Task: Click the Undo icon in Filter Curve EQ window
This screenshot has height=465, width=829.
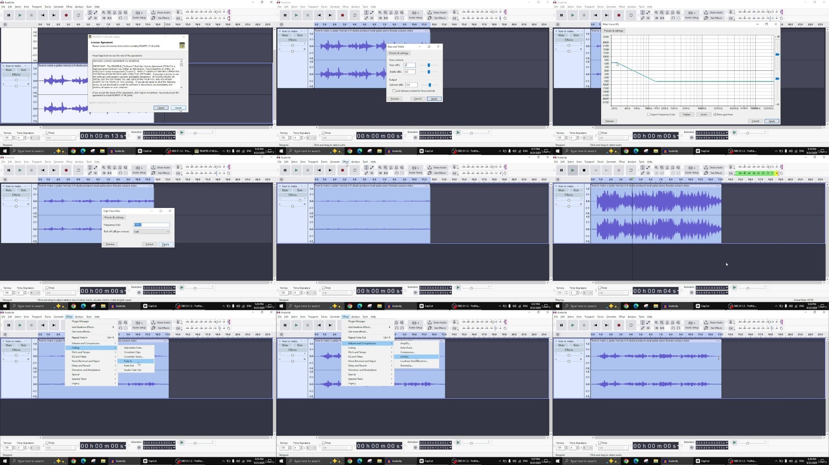Action: [x=673, y=18]
